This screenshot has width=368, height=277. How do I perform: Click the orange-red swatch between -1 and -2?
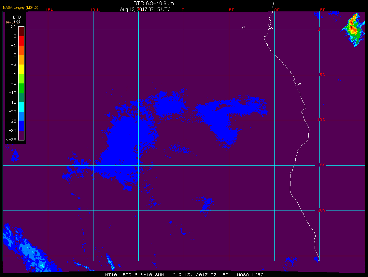[x=21, y=50]
